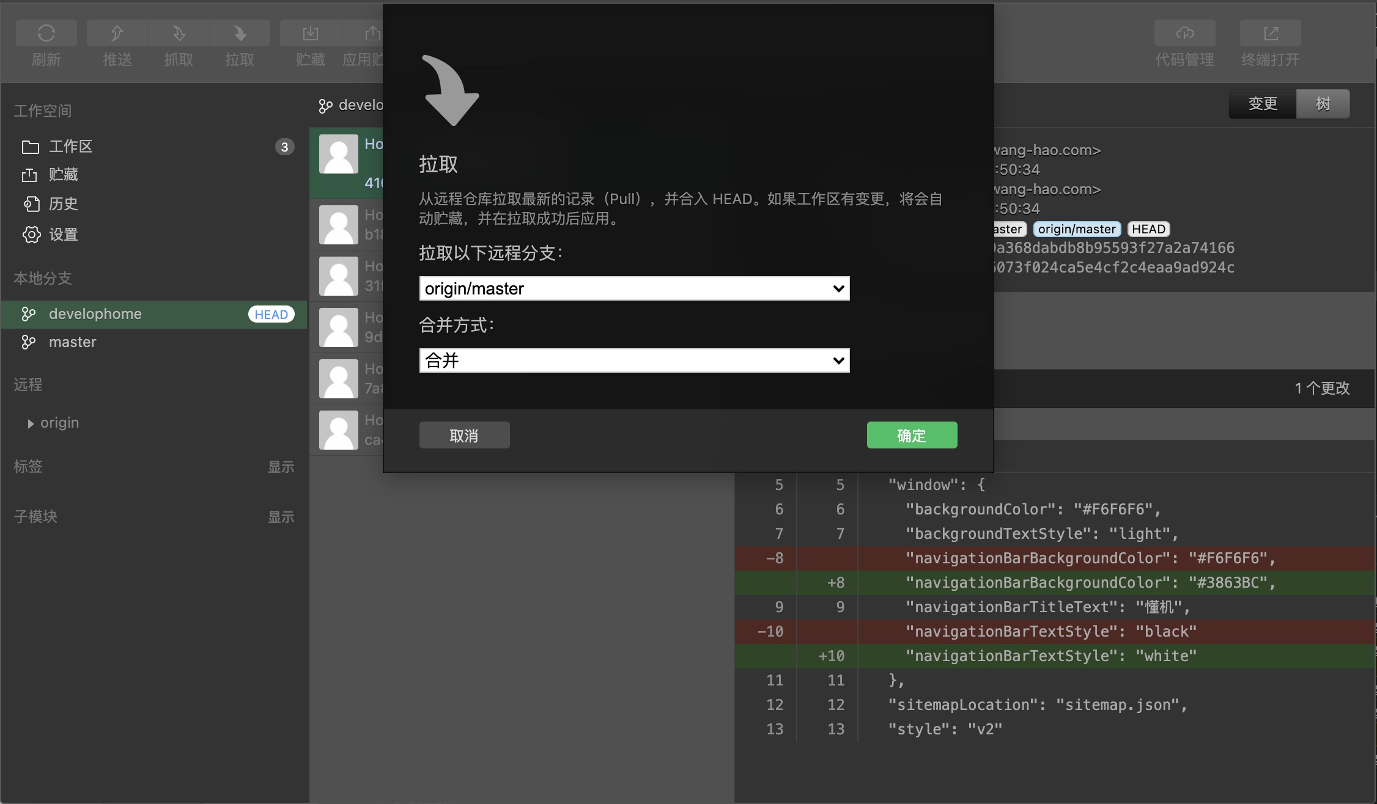Screen dimensions: 1377x804
Task: Select the commit row starting with 7a
Action: 346,379
